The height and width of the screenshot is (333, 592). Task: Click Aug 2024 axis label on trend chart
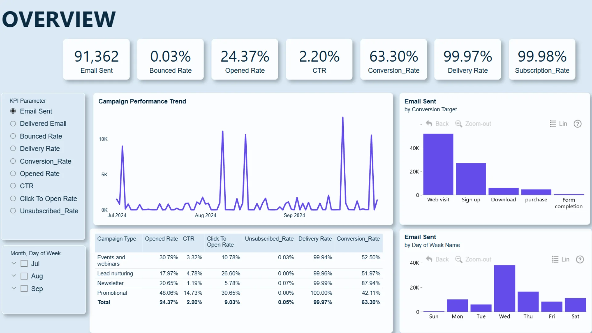[x=205, y=215]
